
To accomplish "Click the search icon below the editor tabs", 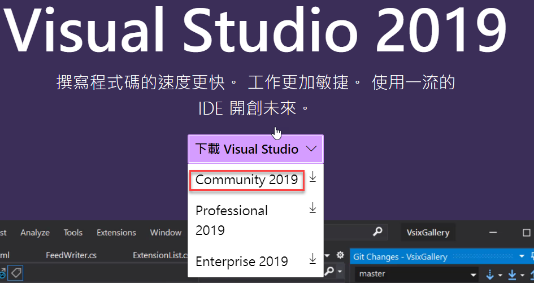I will (329, 272).
